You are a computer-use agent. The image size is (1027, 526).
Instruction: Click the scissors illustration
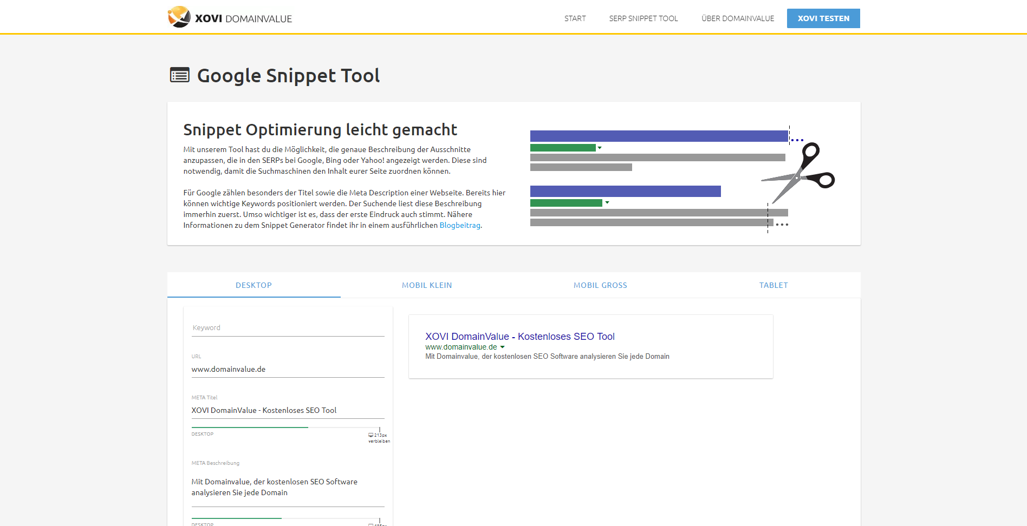(798, 173)
